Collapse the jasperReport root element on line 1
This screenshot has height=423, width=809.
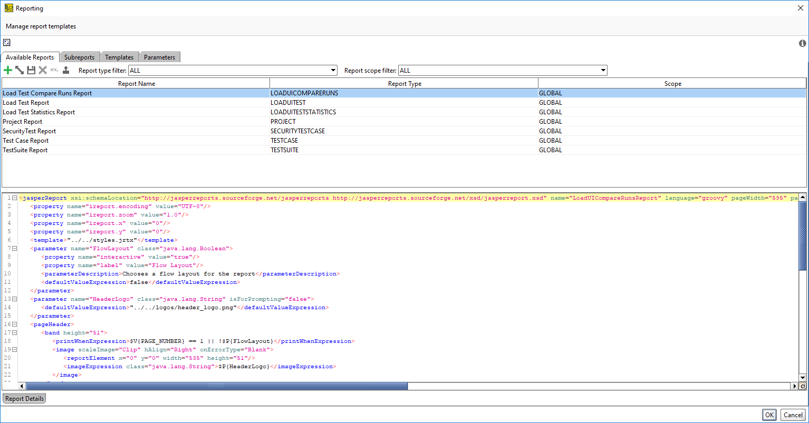point(14,198)
